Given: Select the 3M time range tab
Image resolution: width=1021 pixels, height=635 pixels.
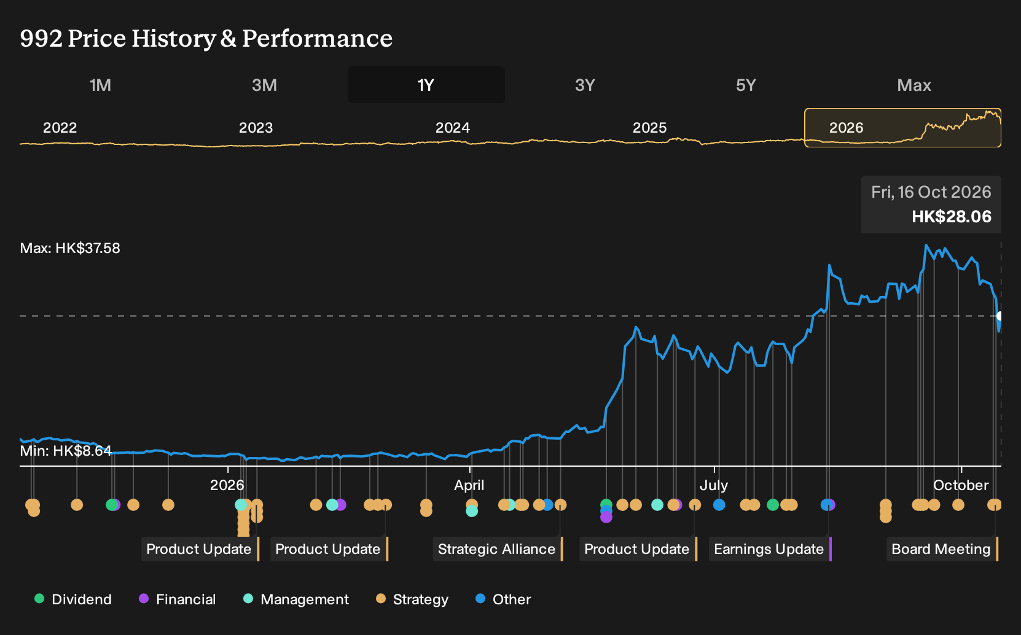Looking at the screenshot, I should (x=264, y=85).
